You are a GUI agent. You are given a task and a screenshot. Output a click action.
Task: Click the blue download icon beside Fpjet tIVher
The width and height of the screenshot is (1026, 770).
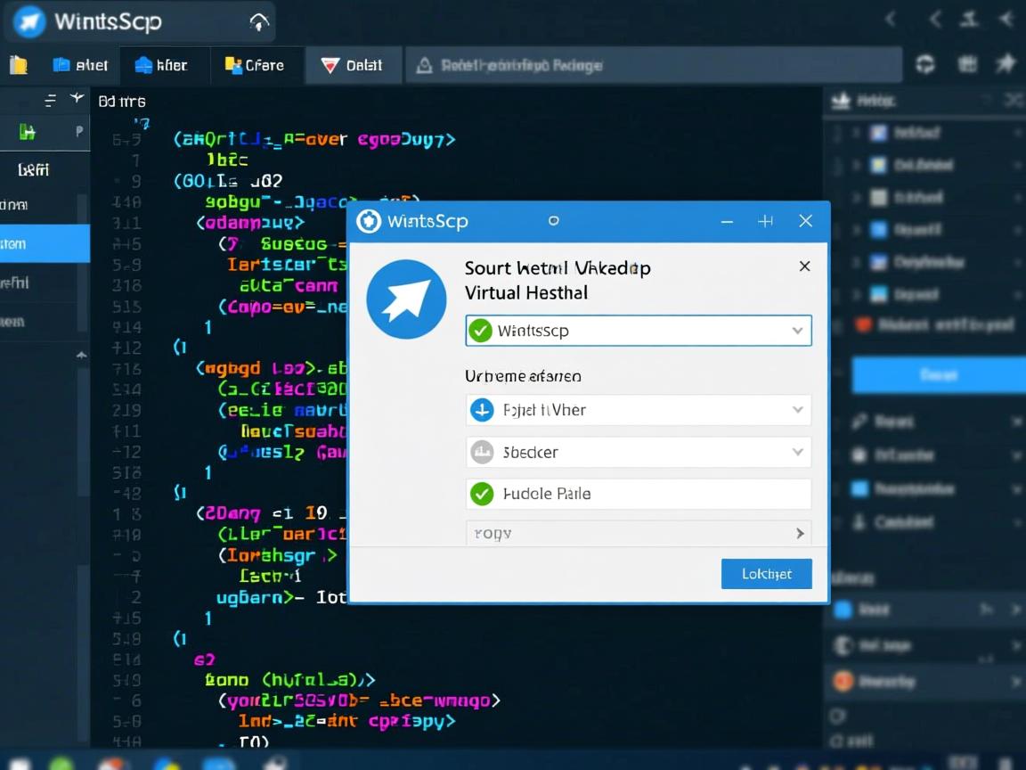(481, 410)
